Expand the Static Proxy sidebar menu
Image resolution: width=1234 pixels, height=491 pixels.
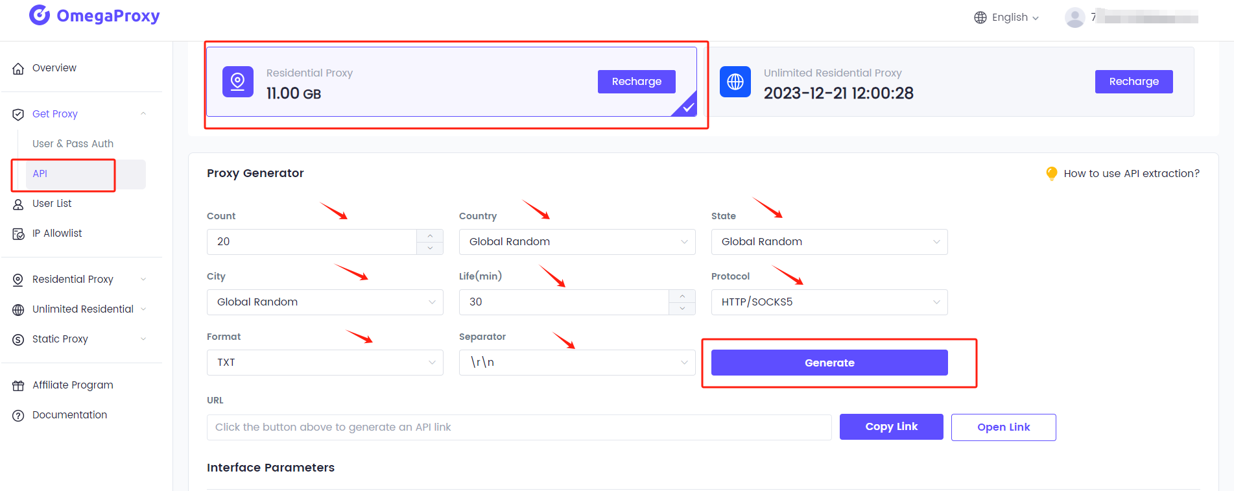(79, 339)
